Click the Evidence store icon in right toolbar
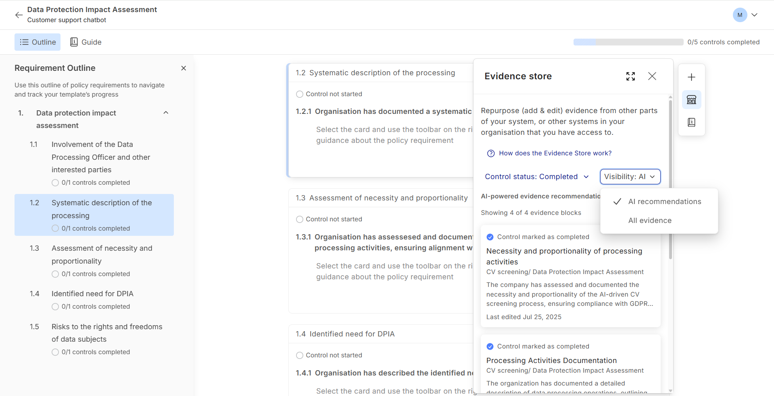The image size is (774, 396). pos(691,100)
